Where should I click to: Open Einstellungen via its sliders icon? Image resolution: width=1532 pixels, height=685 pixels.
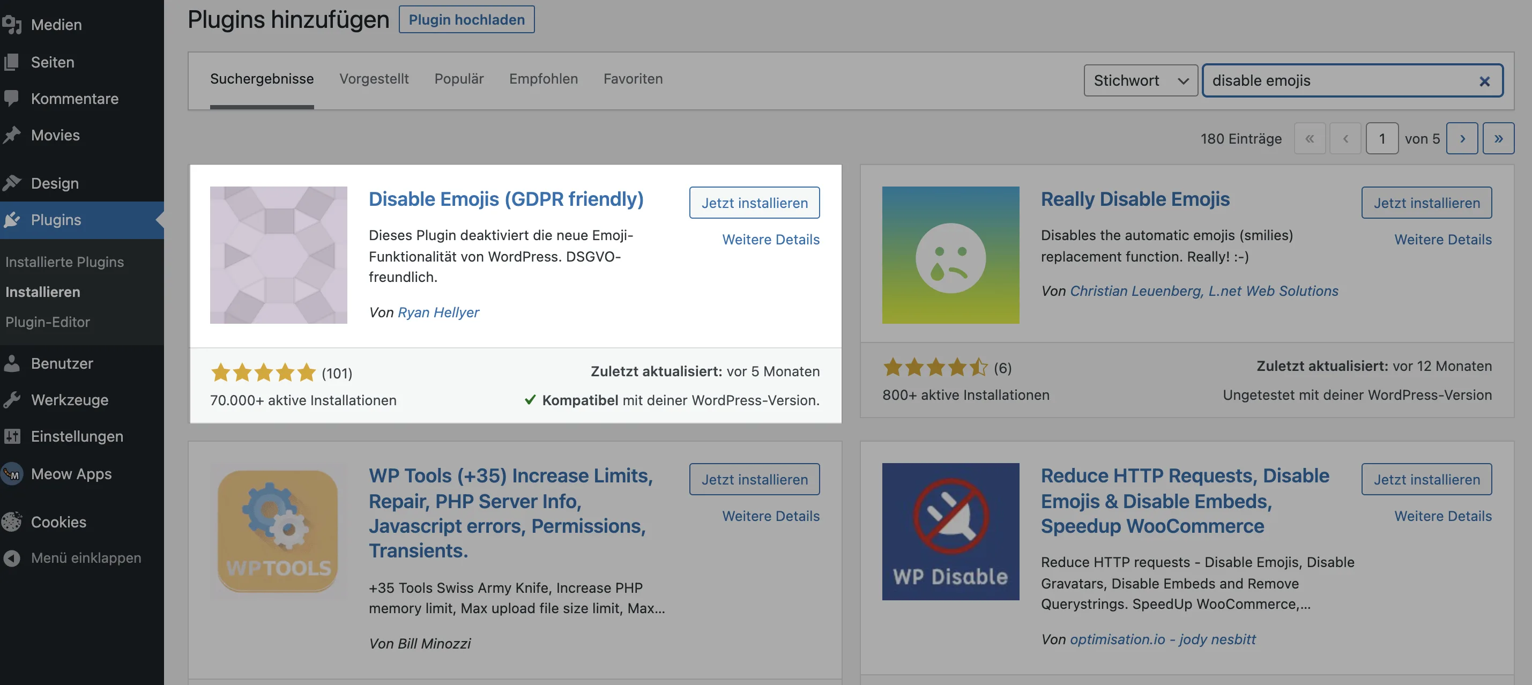click(11, 436)
